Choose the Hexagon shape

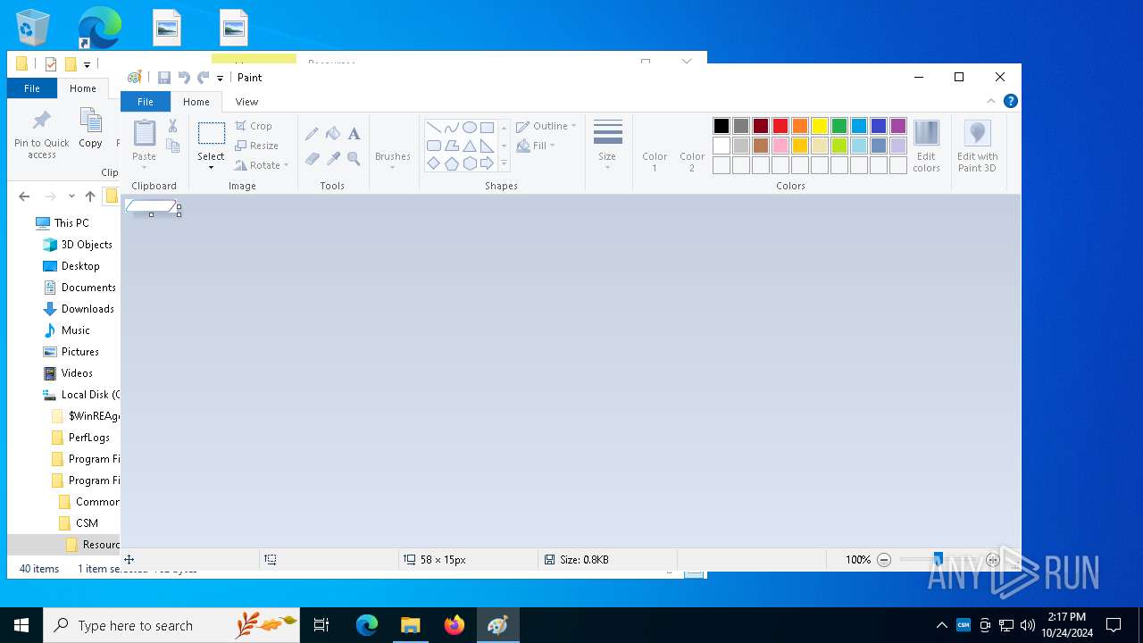[470, 163]
